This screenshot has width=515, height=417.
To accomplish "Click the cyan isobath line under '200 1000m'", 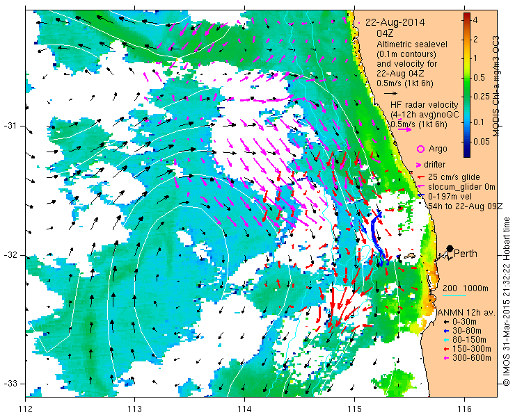I will click(454, 295).
